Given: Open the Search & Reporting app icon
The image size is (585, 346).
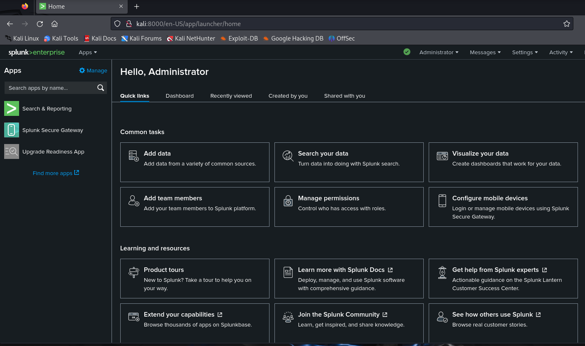Looking at the screenshot, I should [12, 108].
